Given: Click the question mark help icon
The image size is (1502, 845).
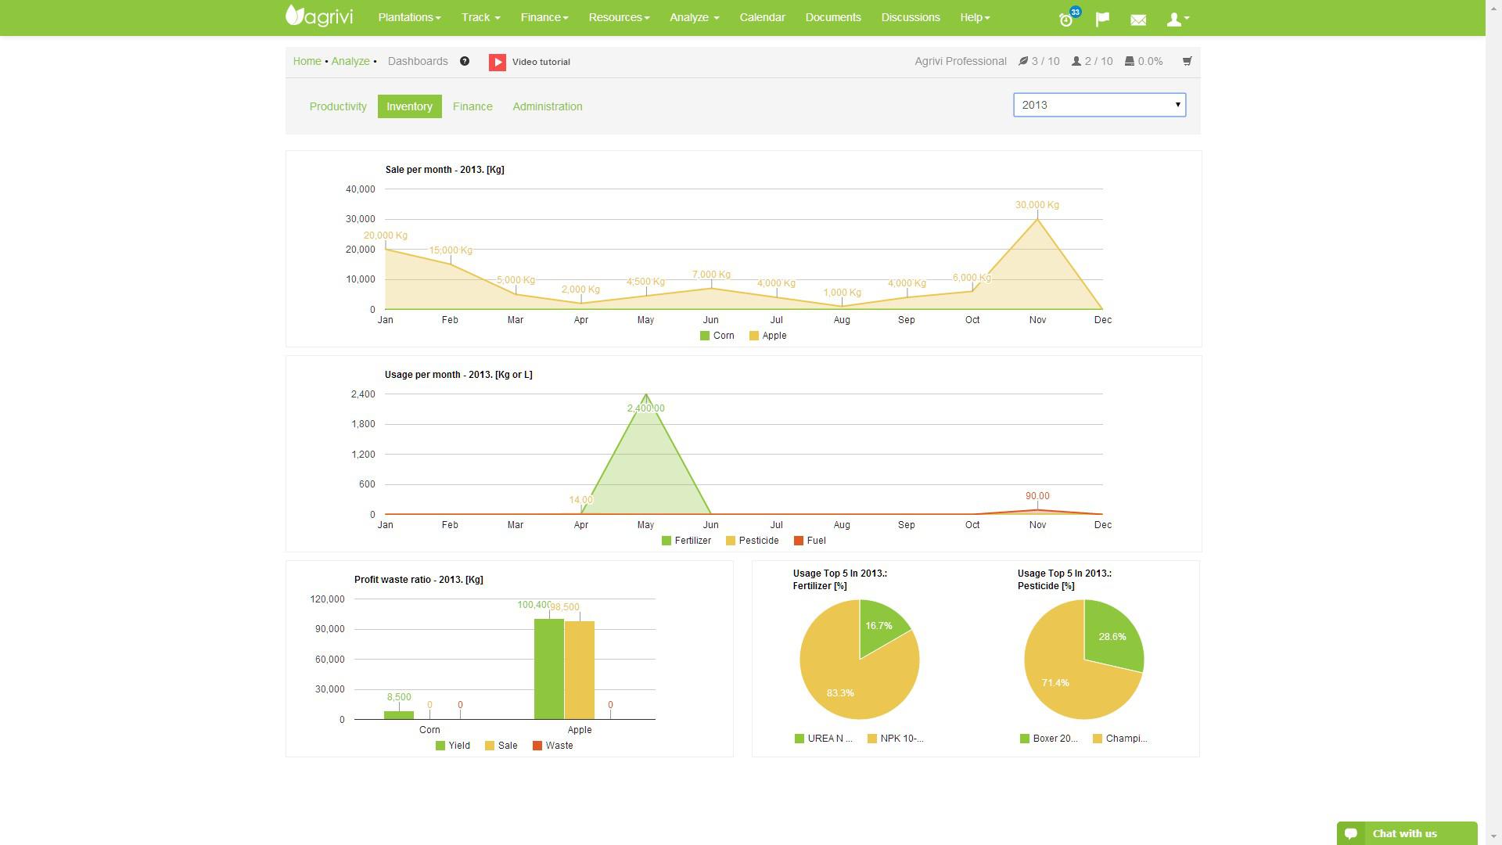Looking at the screenshot, I should [465, 61].
